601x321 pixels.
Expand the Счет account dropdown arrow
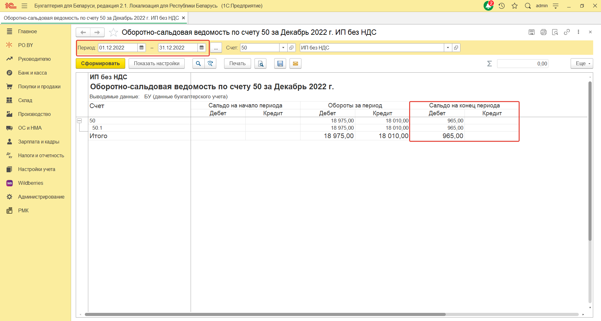pos(283,48)
